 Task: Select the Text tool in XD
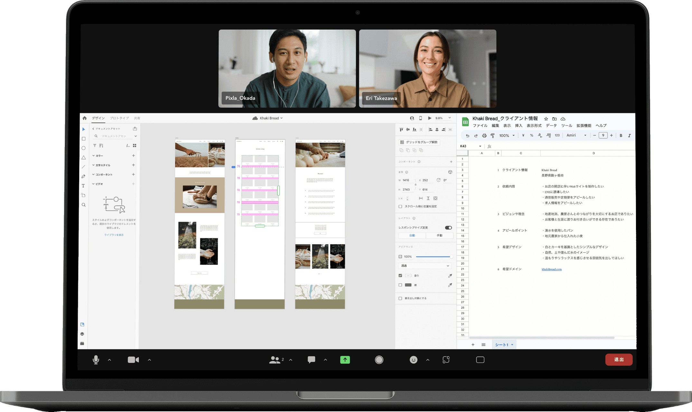coord(83,186)
